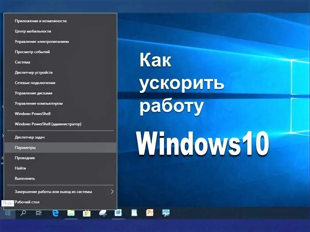
Task: Open 'Проводник' from the menu
Action: [x=60, y=158]
